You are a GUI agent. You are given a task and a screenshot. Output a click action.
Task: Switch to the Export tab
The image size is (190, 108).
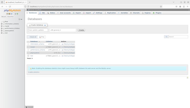pos(77,13)
